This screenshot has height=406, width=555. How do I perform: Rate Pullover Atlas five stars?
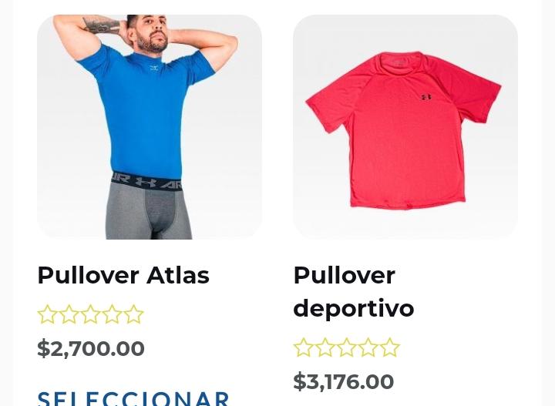pyautogui.click(x=134, y=314)
